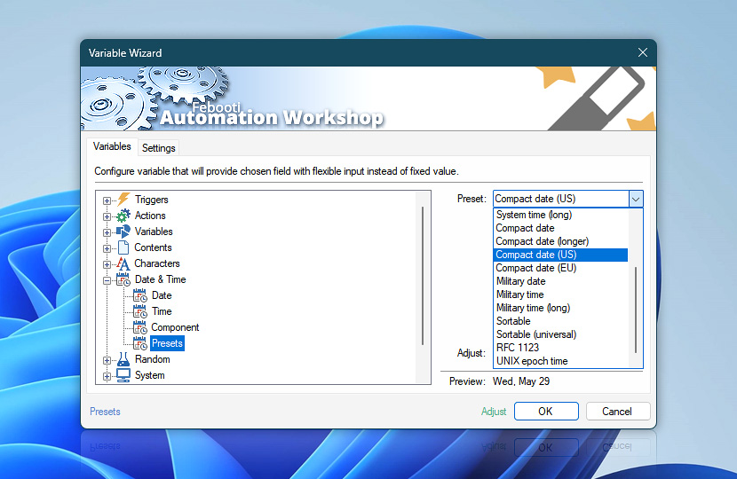Click the category tree vertical scrollbar
The height and width of the screenshot is (479, 737).
click(x=423, y=276)
